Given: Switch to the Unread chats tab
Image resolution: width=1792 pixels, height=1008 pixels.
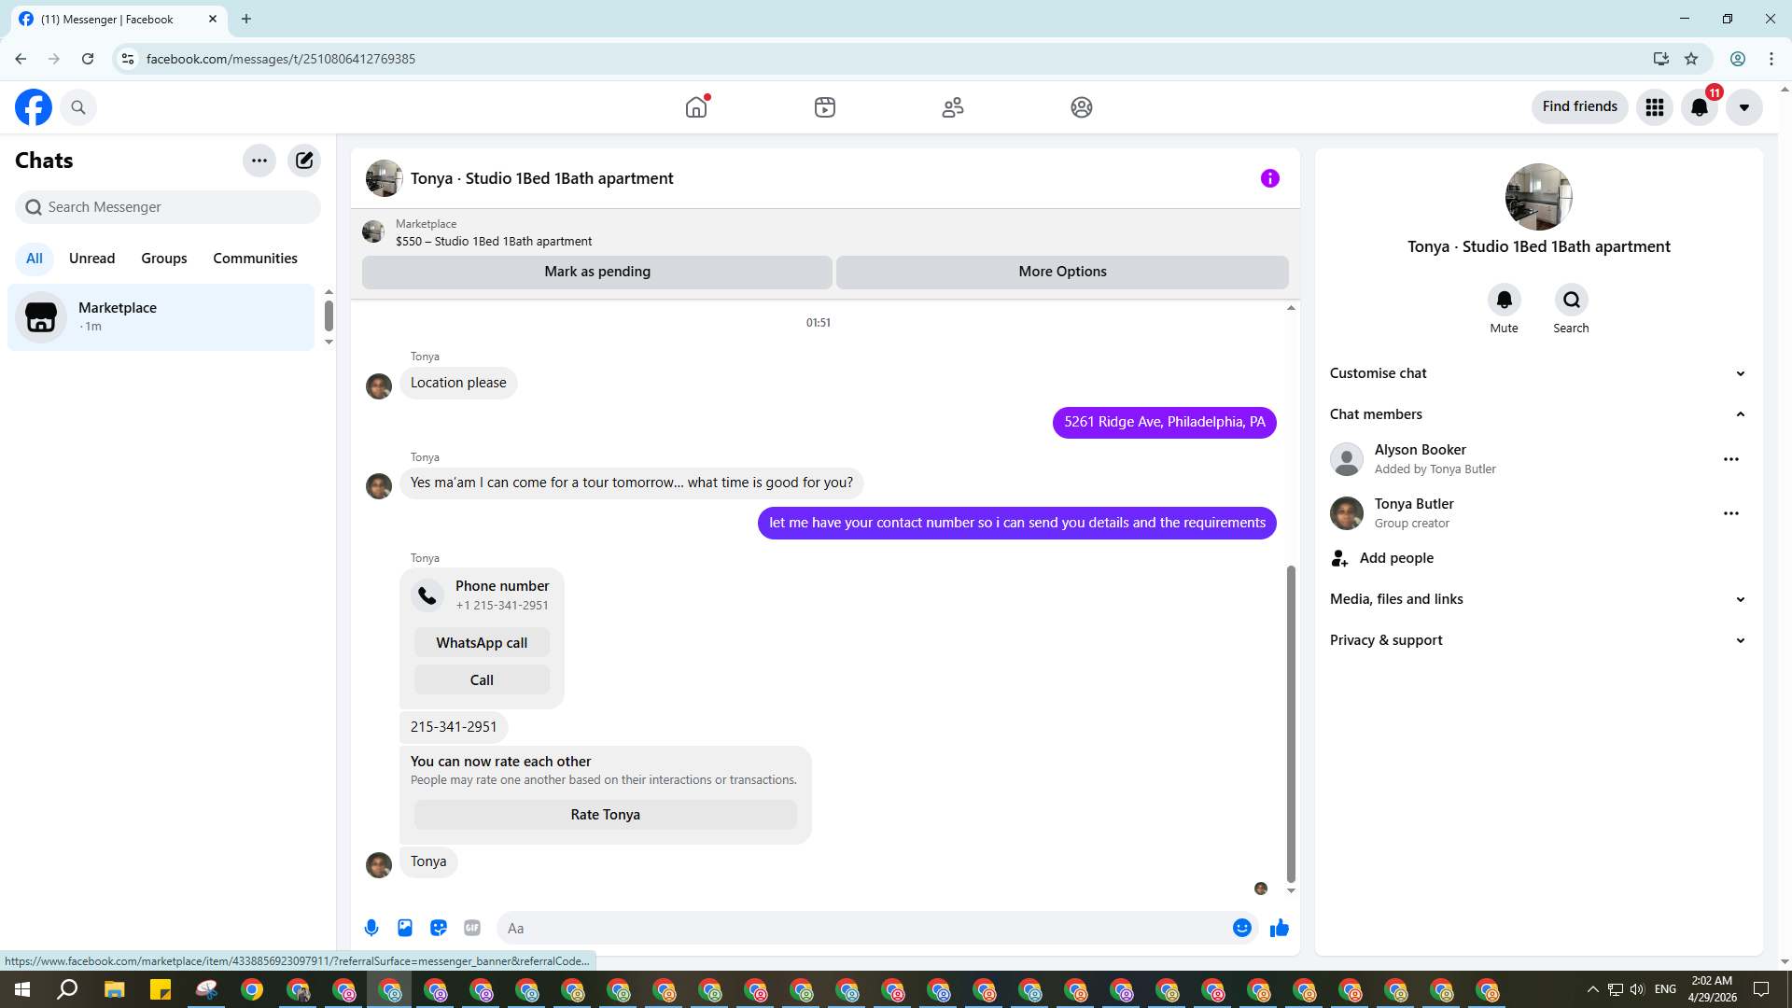Looking at the screenshot, I should (91, 259).
